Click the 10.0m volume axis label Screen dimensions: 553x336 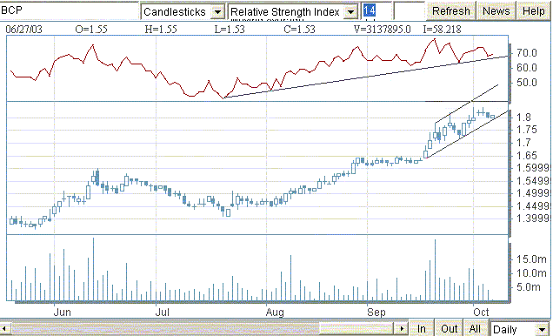point(531,272)
